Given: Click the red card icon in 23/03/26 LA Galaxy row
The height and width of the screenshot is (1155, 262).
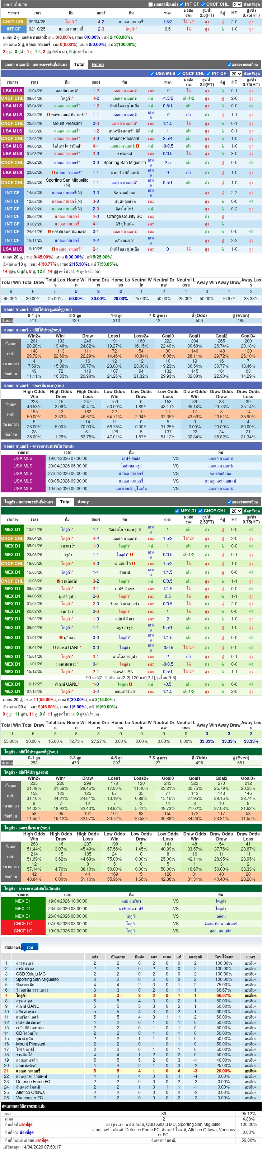Looking at the screenshot, I should tap(48, 114).
